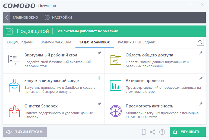Go to ГЛАВНОЕ ОКНО
Viewport: 209px width, 140px height.
(25, 17)
